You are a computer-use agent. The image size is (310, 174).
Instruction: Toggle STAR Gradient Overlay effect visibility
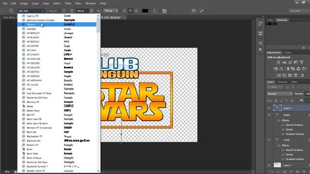coord(283,159)
